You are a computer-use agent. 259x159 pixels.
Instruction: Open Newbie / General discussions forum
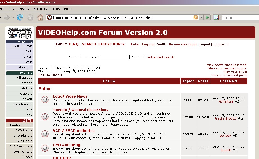click(x=80, y=110)
